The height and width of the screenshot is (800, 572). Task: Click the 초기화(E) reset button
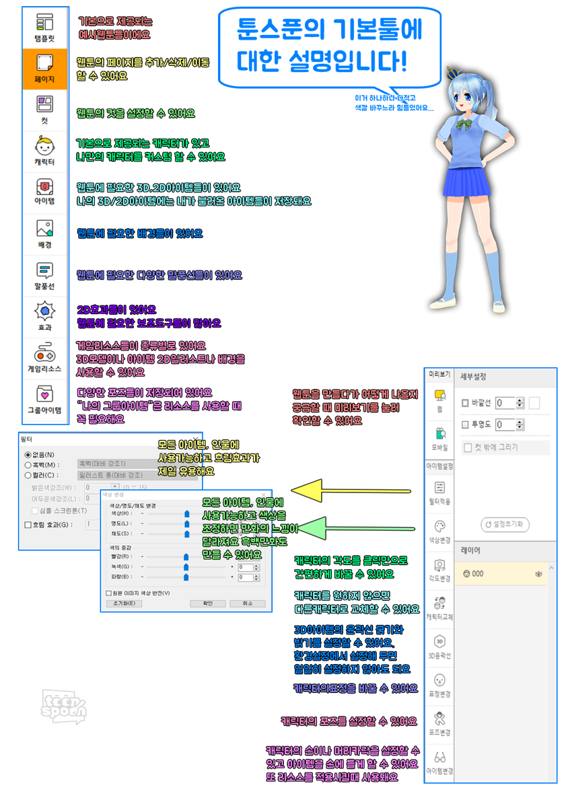124,604
